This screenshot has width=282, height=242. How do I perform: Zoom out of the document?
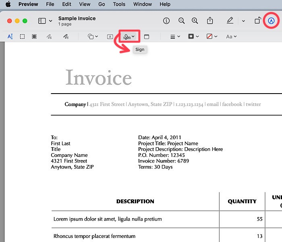(x=182, y=21)
